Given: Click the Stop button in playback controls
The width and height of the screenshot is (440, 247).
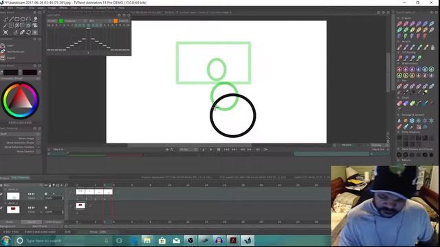Looking at the screenshot, I should (x=219, y=150).
